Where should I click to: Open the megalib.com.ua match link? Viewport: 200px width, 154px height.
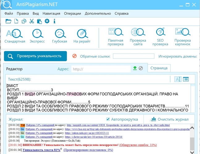118,125
